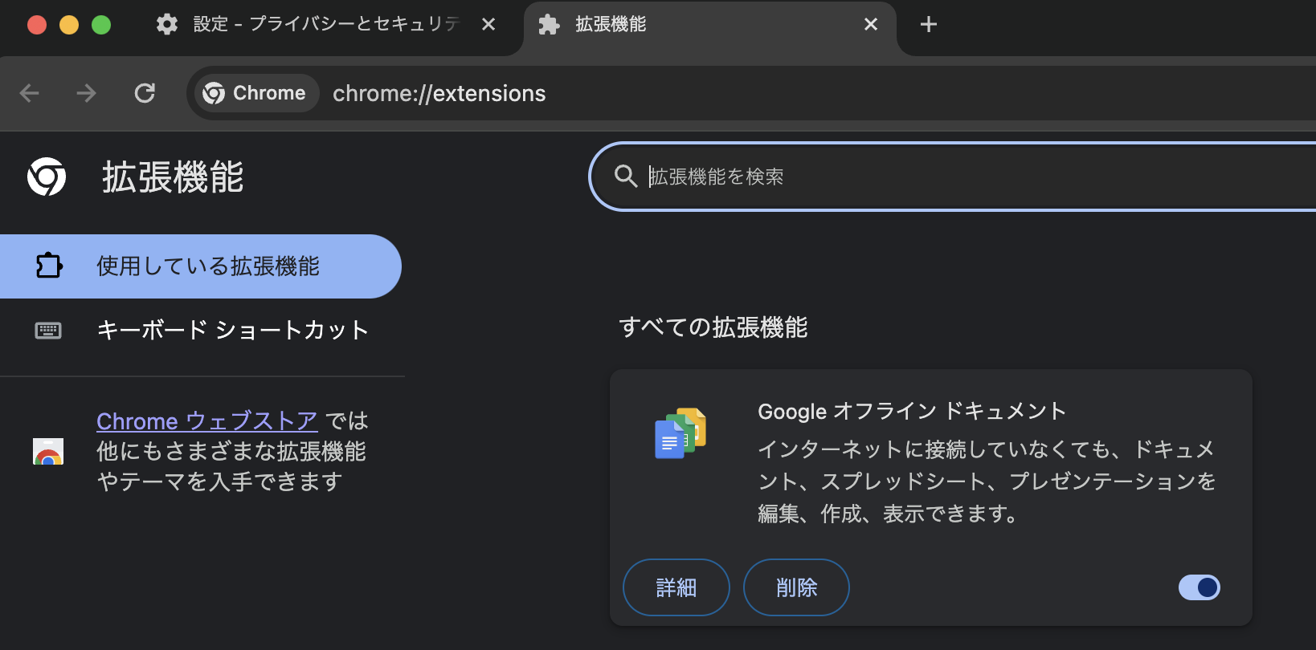The image size is (1316, 650).
Task: Click the macOS yellow minimize button
Action: tap(69, 25)
